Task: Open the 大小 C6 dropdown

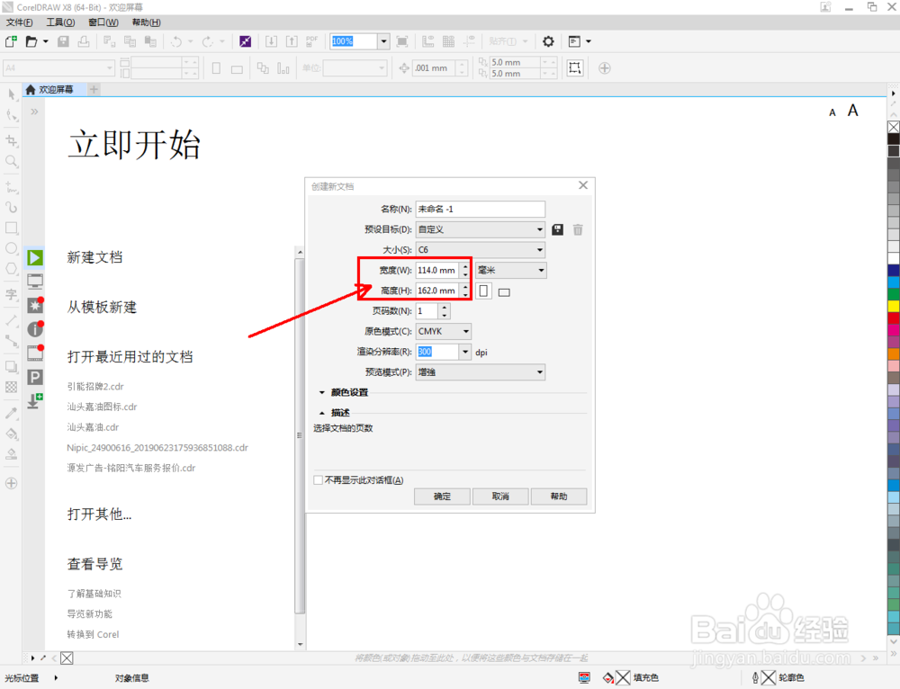Action: (x=480, y=250)
